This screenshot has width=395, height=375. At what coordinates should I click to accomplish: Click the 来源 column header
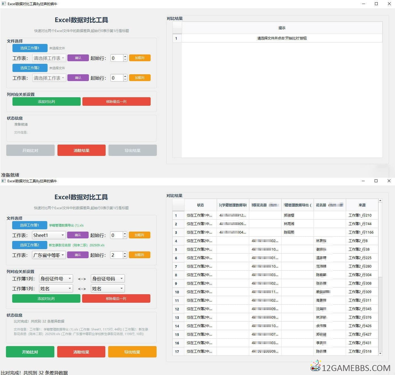(x=362, y=205)
